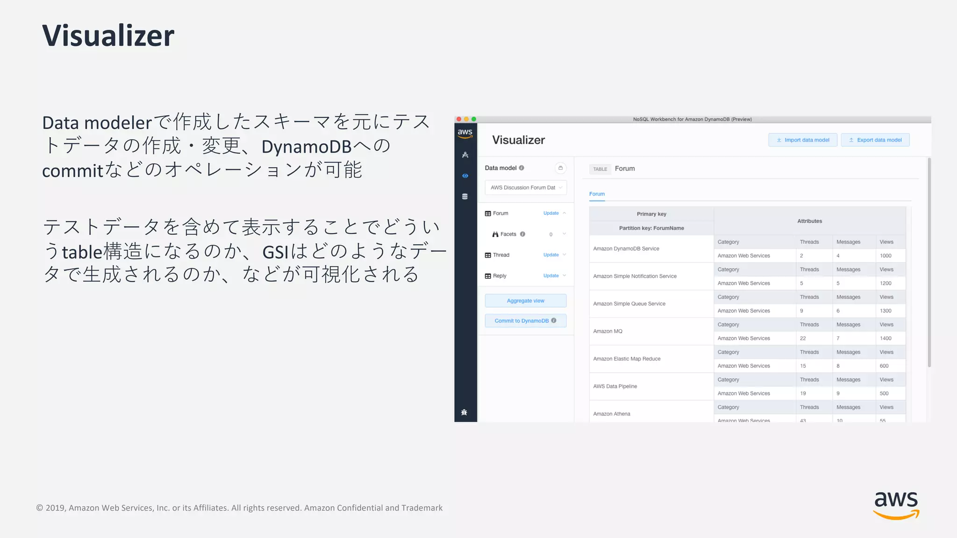Image resolution: width=957 pixels, height=538 pixels.
Task: Select the Amazon Simple Notification Service row
Action: (651, 276)
